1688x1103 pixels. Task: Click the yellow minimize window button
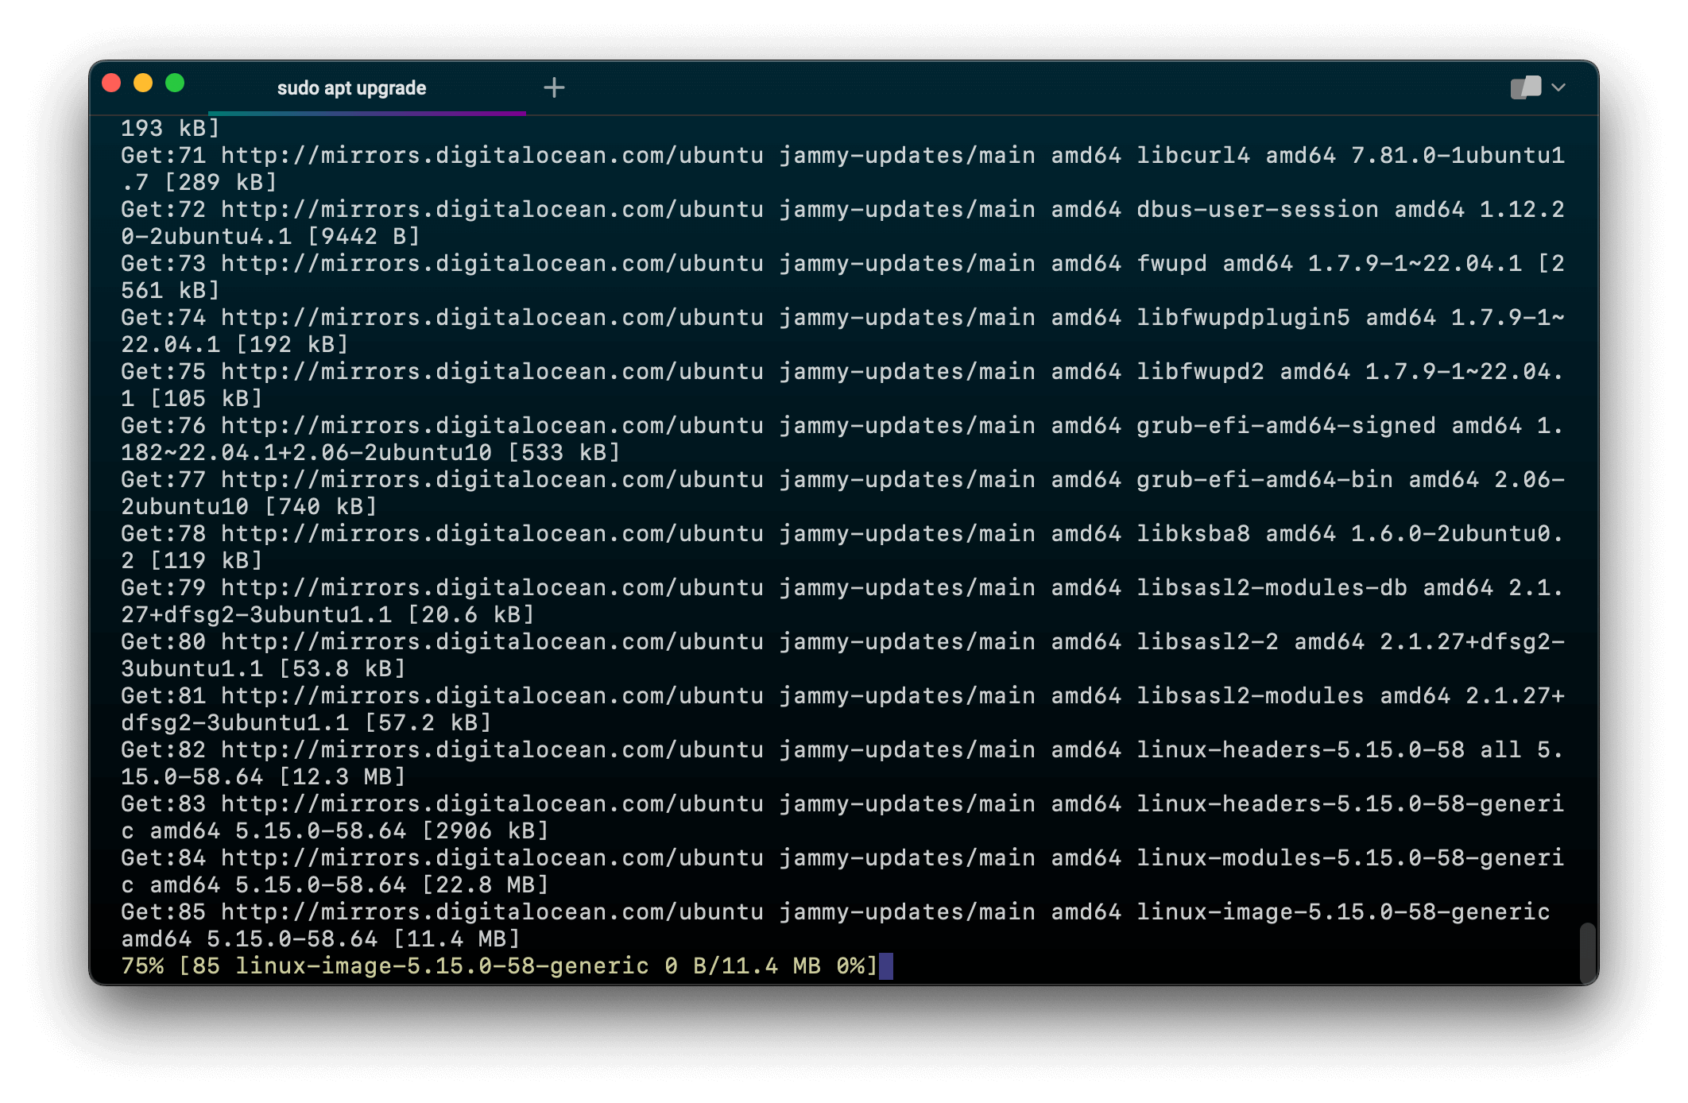point(143,83)
